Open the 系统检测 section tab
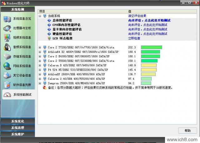The image size is (200, 143). click(x=17, y=9)
